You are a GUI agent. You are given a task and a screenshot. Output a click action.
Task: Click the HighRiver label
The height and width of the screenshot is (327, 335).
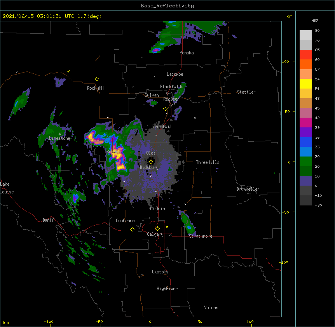pyautogui.click(x=167, y=289)
